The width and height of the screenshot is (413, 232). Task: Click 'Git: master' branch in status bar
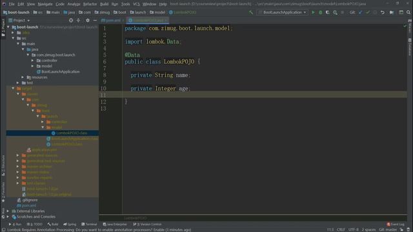[x=388, y=229]
